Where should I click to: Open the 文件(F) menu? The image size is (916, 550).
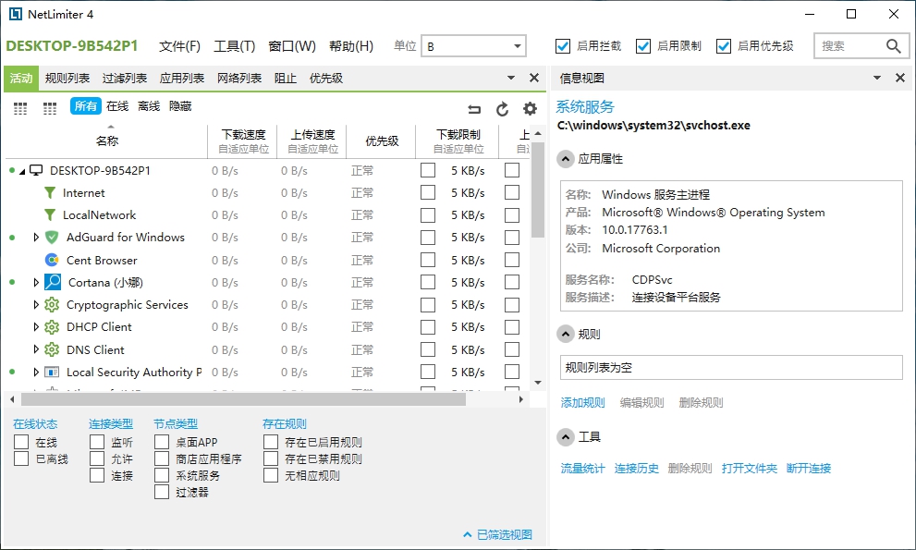(180, 46)
